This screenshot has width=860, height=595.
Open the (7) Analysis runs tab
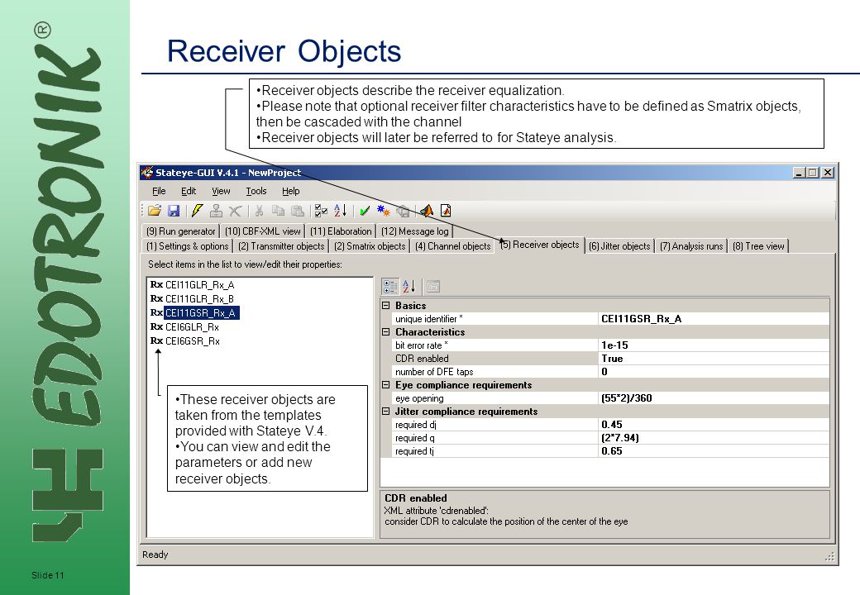click(x=691, y=246)
